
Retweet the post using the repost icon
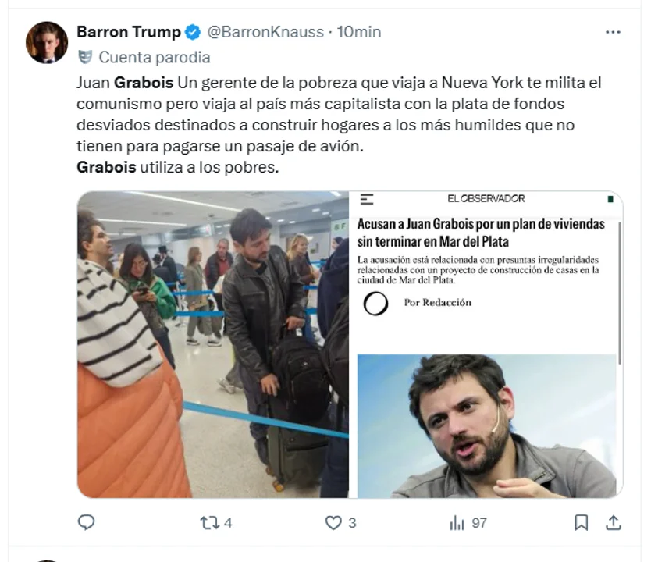[210, 522]
